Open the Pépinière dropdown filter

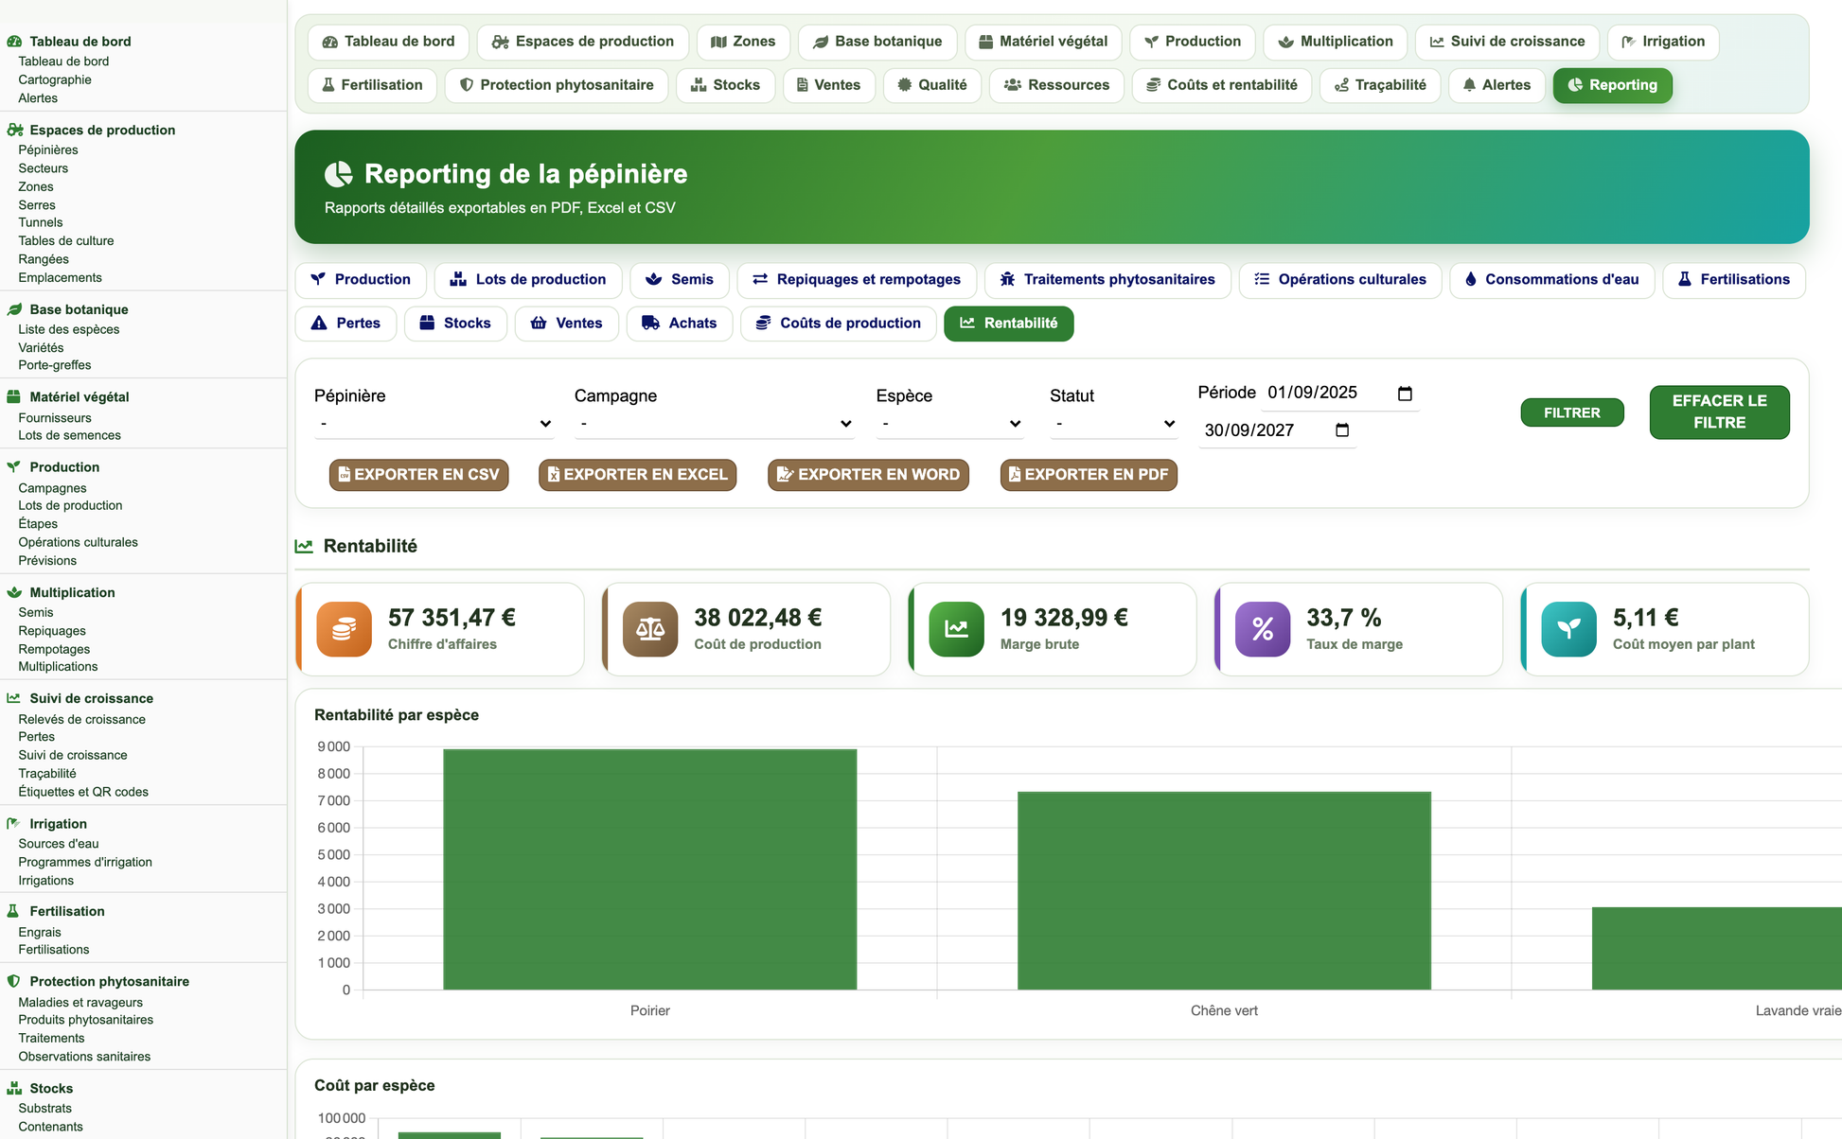[x=434, y=424]
